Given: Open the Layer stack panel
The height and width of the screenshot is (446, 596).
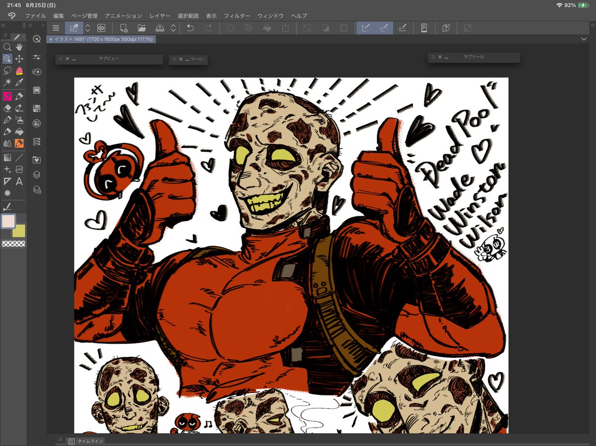Looking at the screenshot, I should click(36, 175).
